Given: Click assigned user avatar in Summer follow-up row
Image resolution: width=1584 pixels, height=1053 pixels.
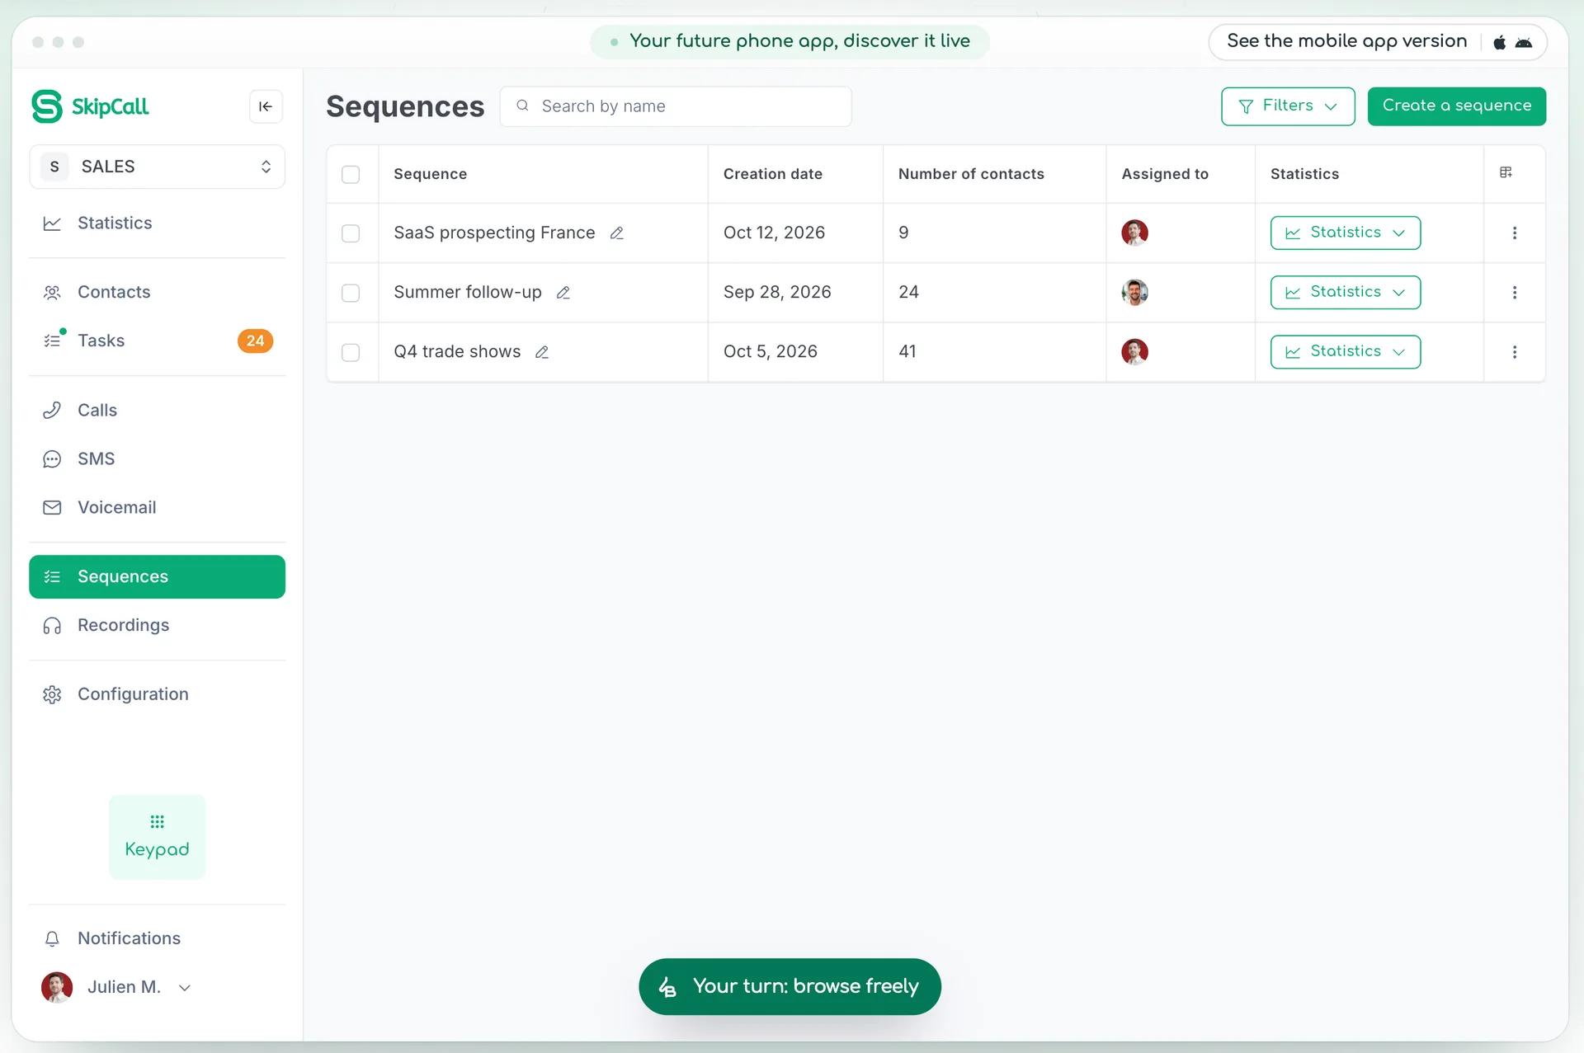Looking at the screenshot, I should [1134, 292].
